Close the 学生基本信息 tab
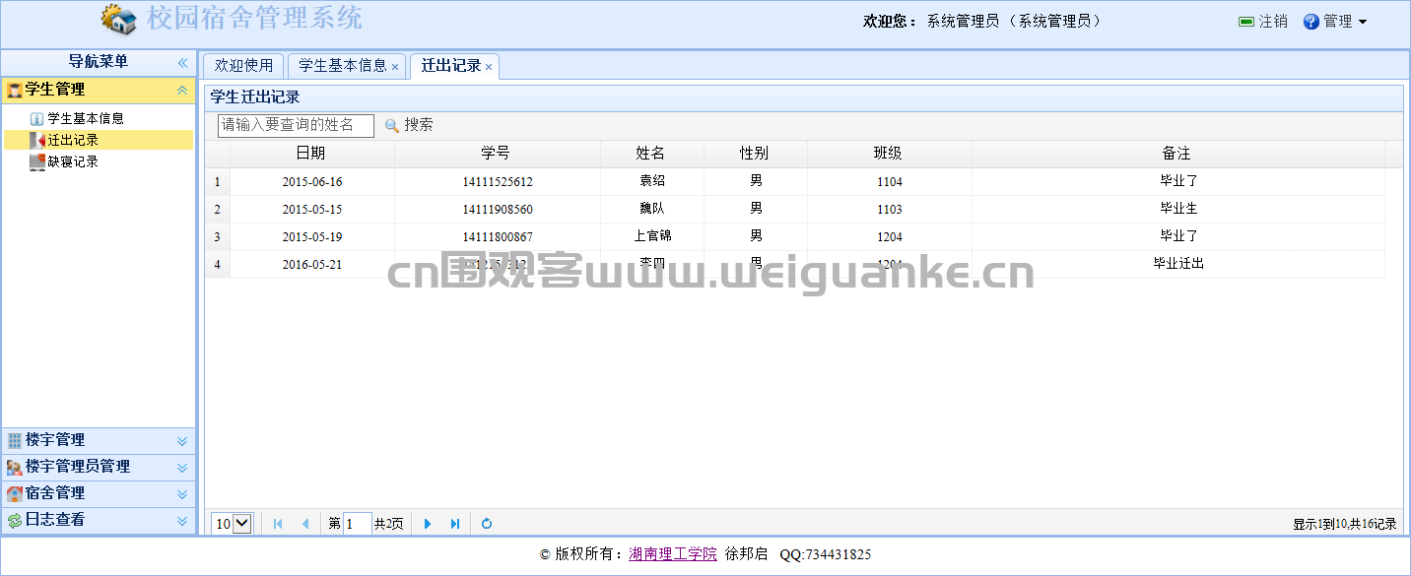1411x576 pixels. click(x=395, y=67)
